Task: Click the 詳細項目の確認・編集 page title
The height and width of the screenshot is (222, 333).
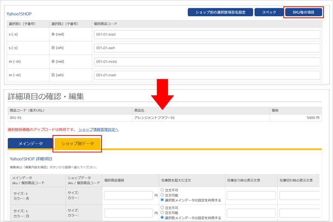Action: tap(46, 97)
